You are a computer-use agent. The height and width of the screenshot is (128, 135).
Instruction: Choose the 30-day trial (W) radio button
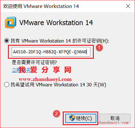pyautogui.click(x=7, y=84)
